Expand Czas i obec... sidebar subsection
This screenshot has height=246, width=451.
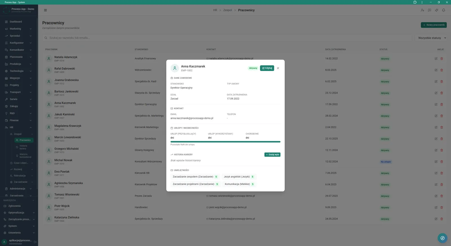pyautogui.click(x=21, y=163)
